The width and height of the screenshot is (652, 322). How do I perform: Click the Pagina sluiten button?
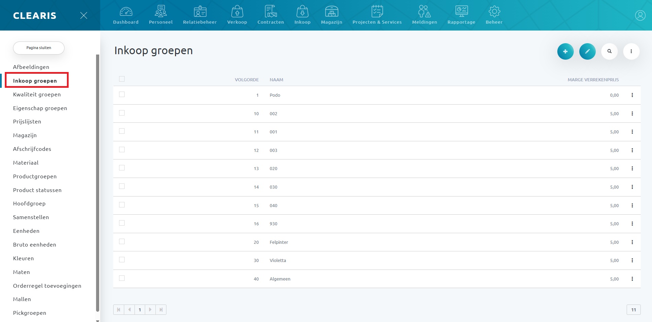(39, 48)
